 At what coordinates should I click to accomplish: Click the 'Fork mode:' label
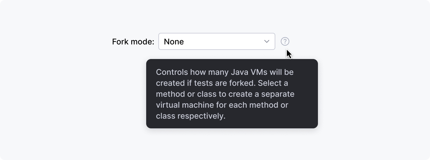pyautogui.click(x=133, y=42)
